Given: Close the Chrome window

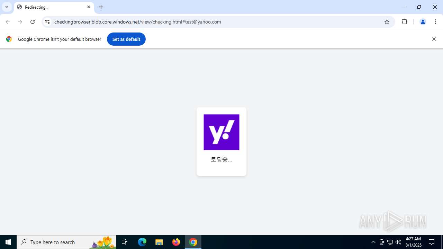Looking at the screenshot, I should (x=435, y=7).
